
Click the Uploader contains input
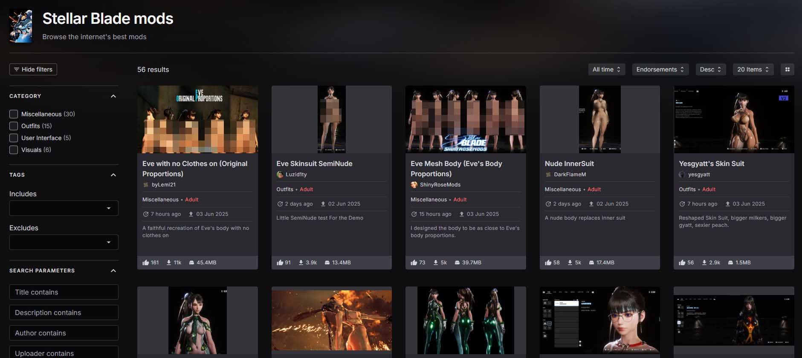(64, 352)
